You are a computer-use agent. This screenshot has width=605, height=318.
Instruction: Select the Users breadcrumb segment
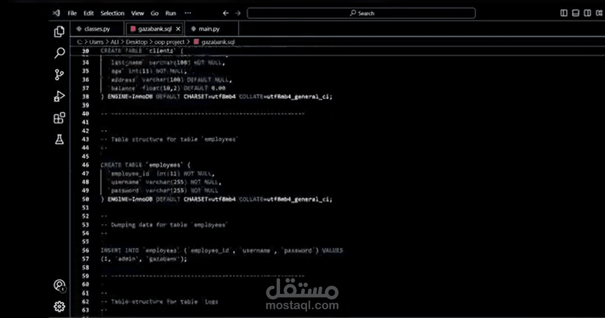point(96,42)
